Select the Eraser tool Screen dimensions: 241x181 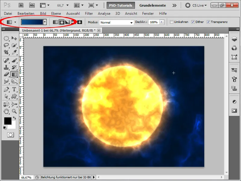6,74
